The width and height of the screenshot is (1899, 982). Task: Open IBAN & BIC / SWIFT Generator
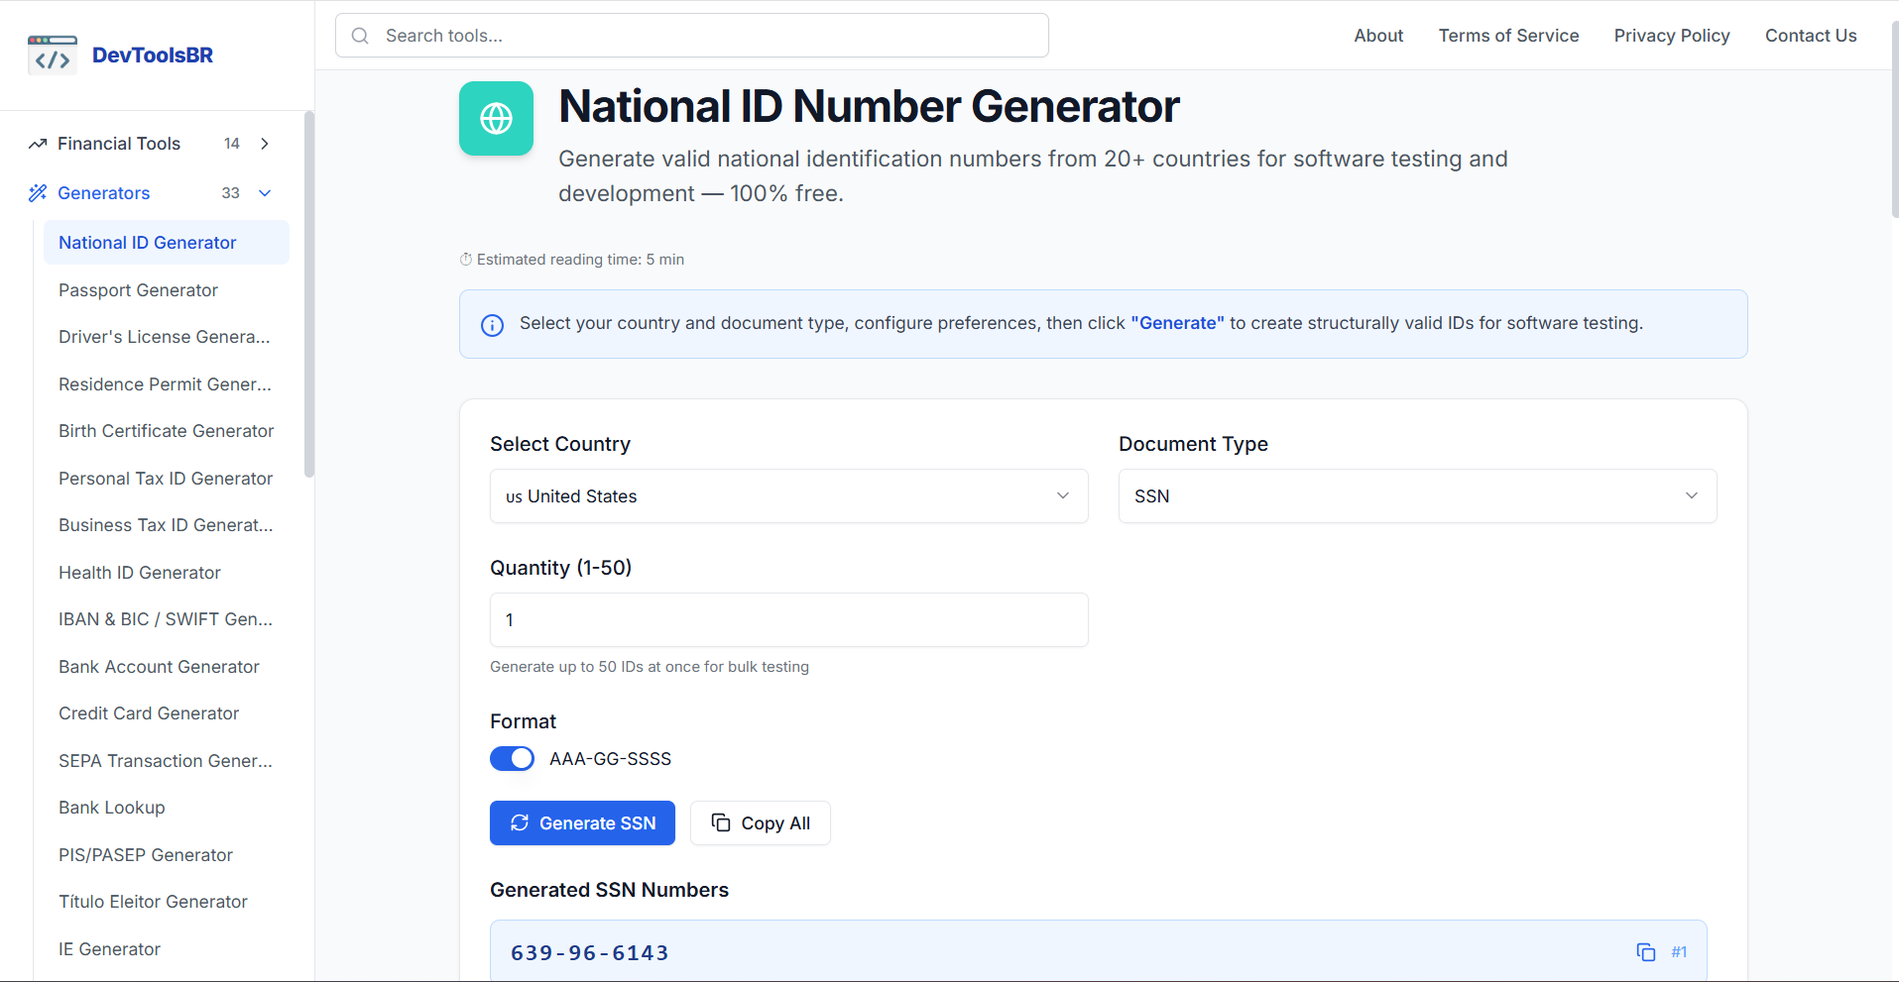coord(166,619)
